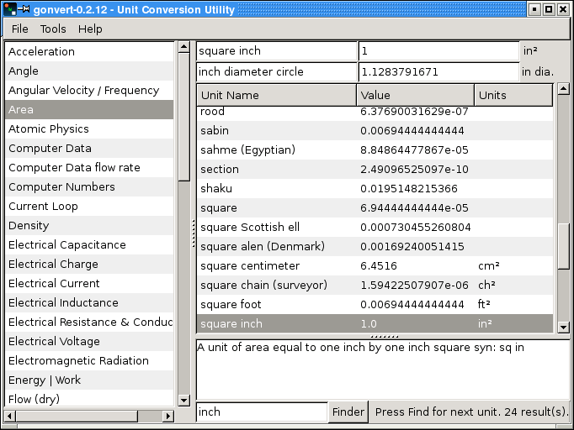This screenshot has height=430, width=574.
Task: Open the Help menu
Action: 90,29
